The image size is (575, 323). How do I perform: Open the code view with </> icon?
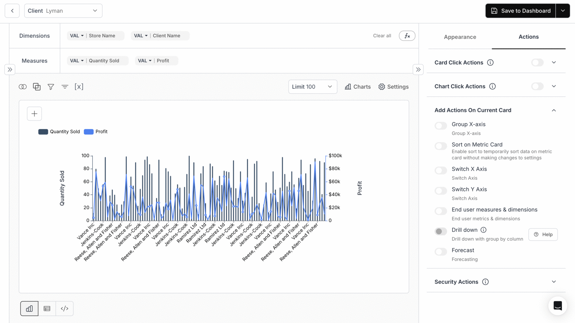tap(64, 308)
